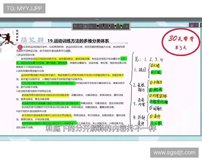Pick the eraser tool in annotation toolbar

click(x=98, y=26)
